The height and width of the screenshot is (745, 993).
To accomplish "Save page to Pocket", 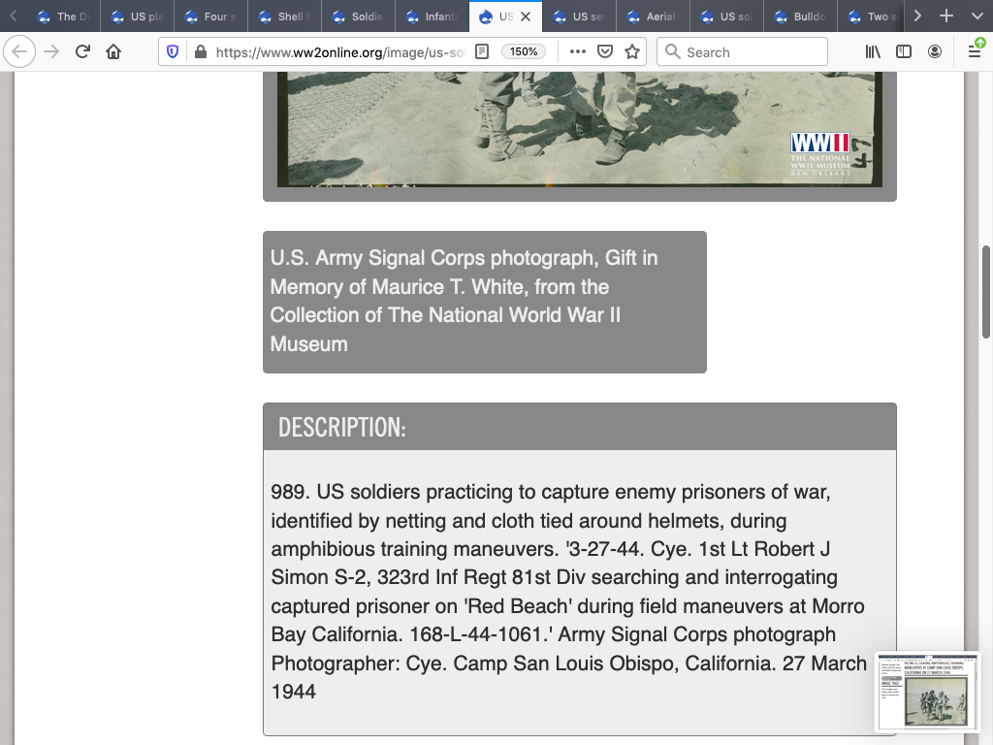I will [605, 52].
